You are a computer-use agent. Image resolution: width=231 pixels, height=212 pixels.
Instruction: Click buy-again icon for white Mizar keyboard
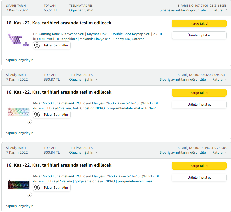[x=37, y=115]
